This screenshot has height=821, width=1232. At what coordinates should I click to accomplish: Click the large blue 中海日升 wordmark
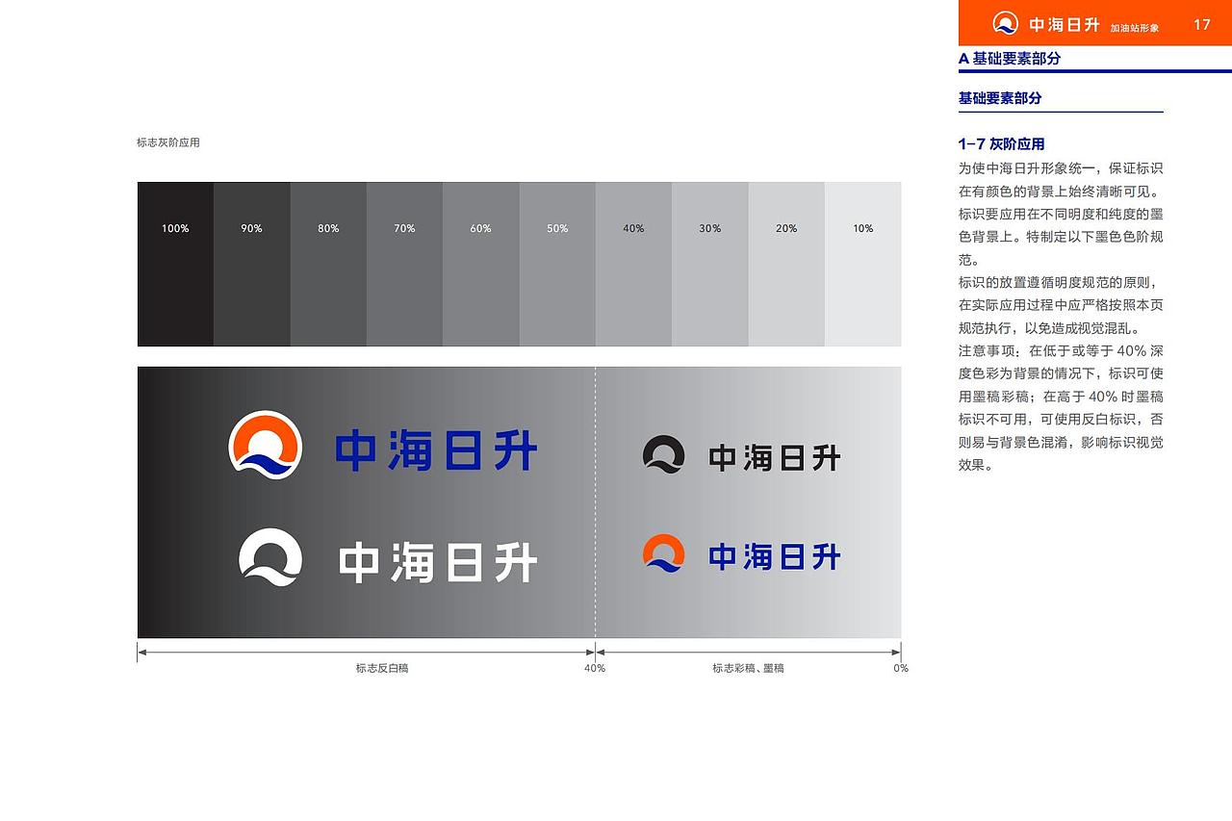coord(436,450)
